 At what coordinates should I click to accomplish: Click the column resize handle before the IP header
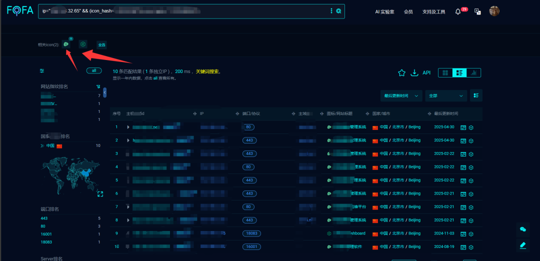click(195, 113)
